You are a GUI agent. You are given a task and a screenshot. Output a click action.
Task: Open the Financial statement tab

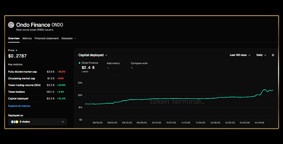point(46,38)
